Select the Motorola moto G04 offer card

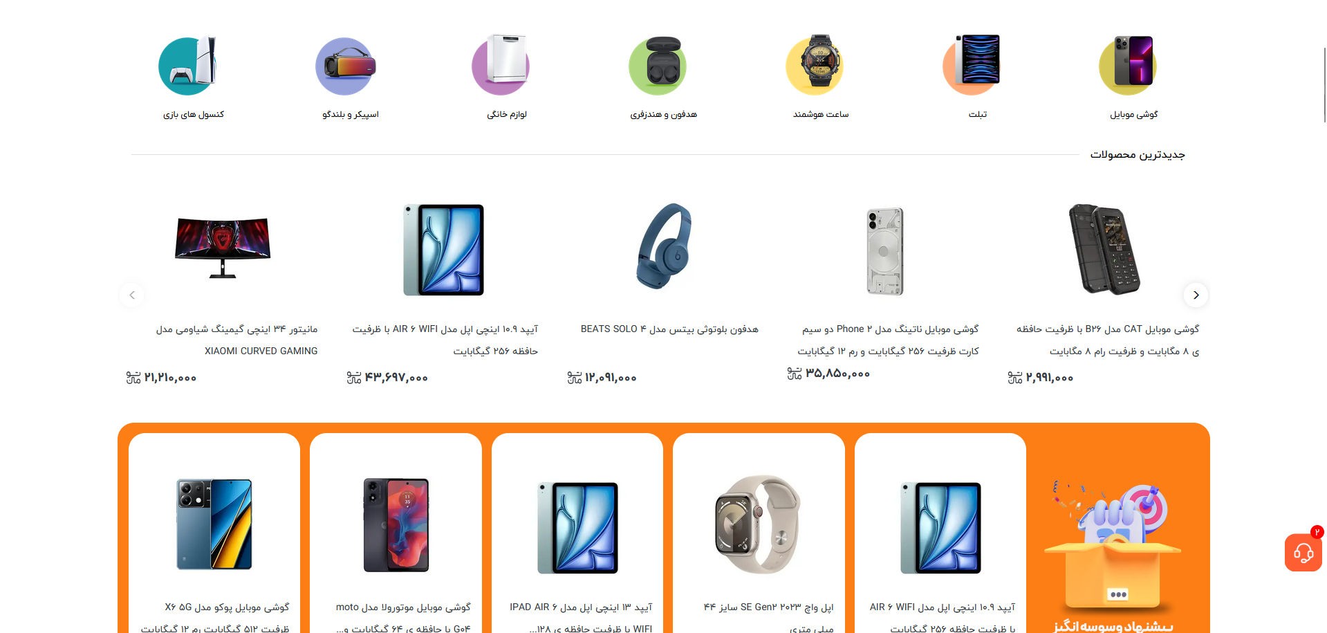[x=396, y=533]
